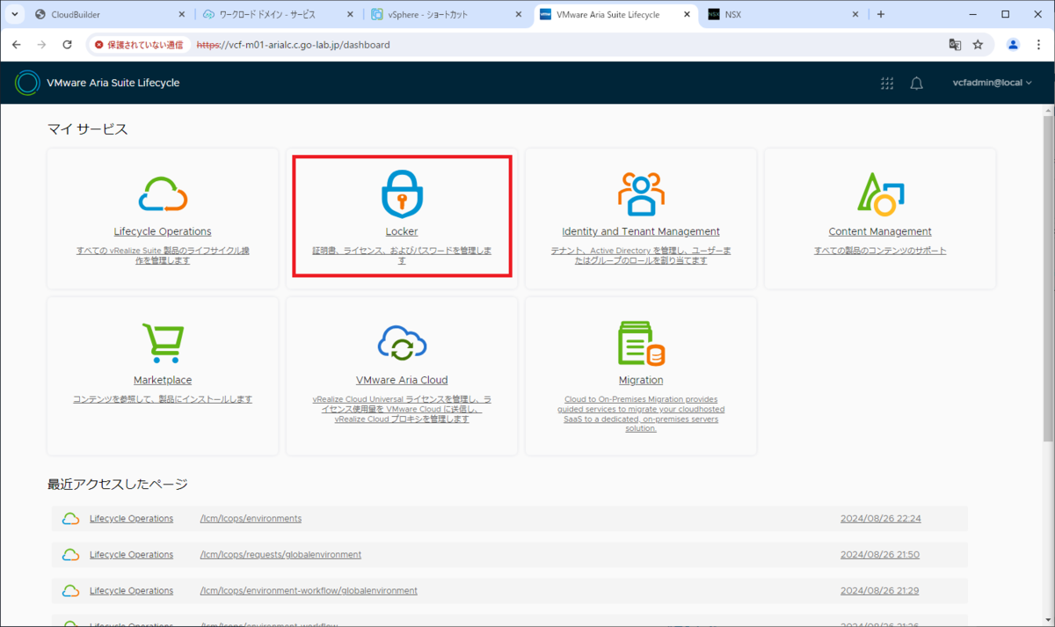Screen dimensions: 1055x627
Task: Click the browser back arrow
Action: [x=17, y=44]
